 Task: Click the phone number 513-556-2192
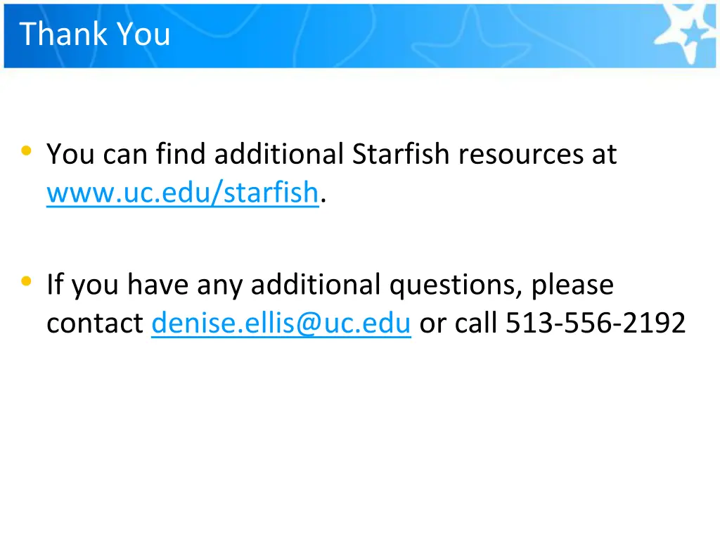[x=596, y=323]
